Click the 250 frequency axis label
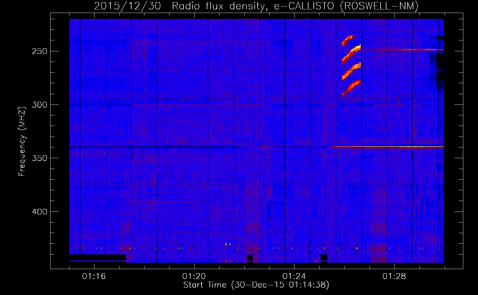Image resolution: width=478 pixels, height=295 pixels. pos(40,51)
